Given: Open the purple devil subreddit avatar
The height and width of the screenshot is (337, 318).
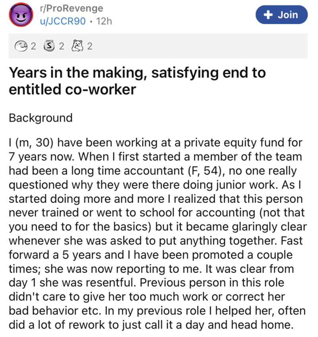Looking at the screenshot, I should pos(21,15).
